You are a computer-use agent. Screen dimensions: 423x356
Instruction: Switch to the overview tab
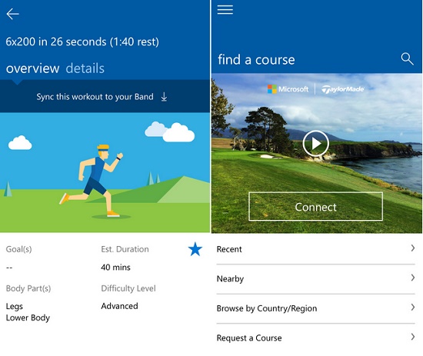point(32,68)
